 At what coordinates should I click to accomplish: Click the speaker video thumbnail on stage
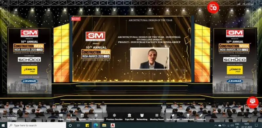(150, 59)
